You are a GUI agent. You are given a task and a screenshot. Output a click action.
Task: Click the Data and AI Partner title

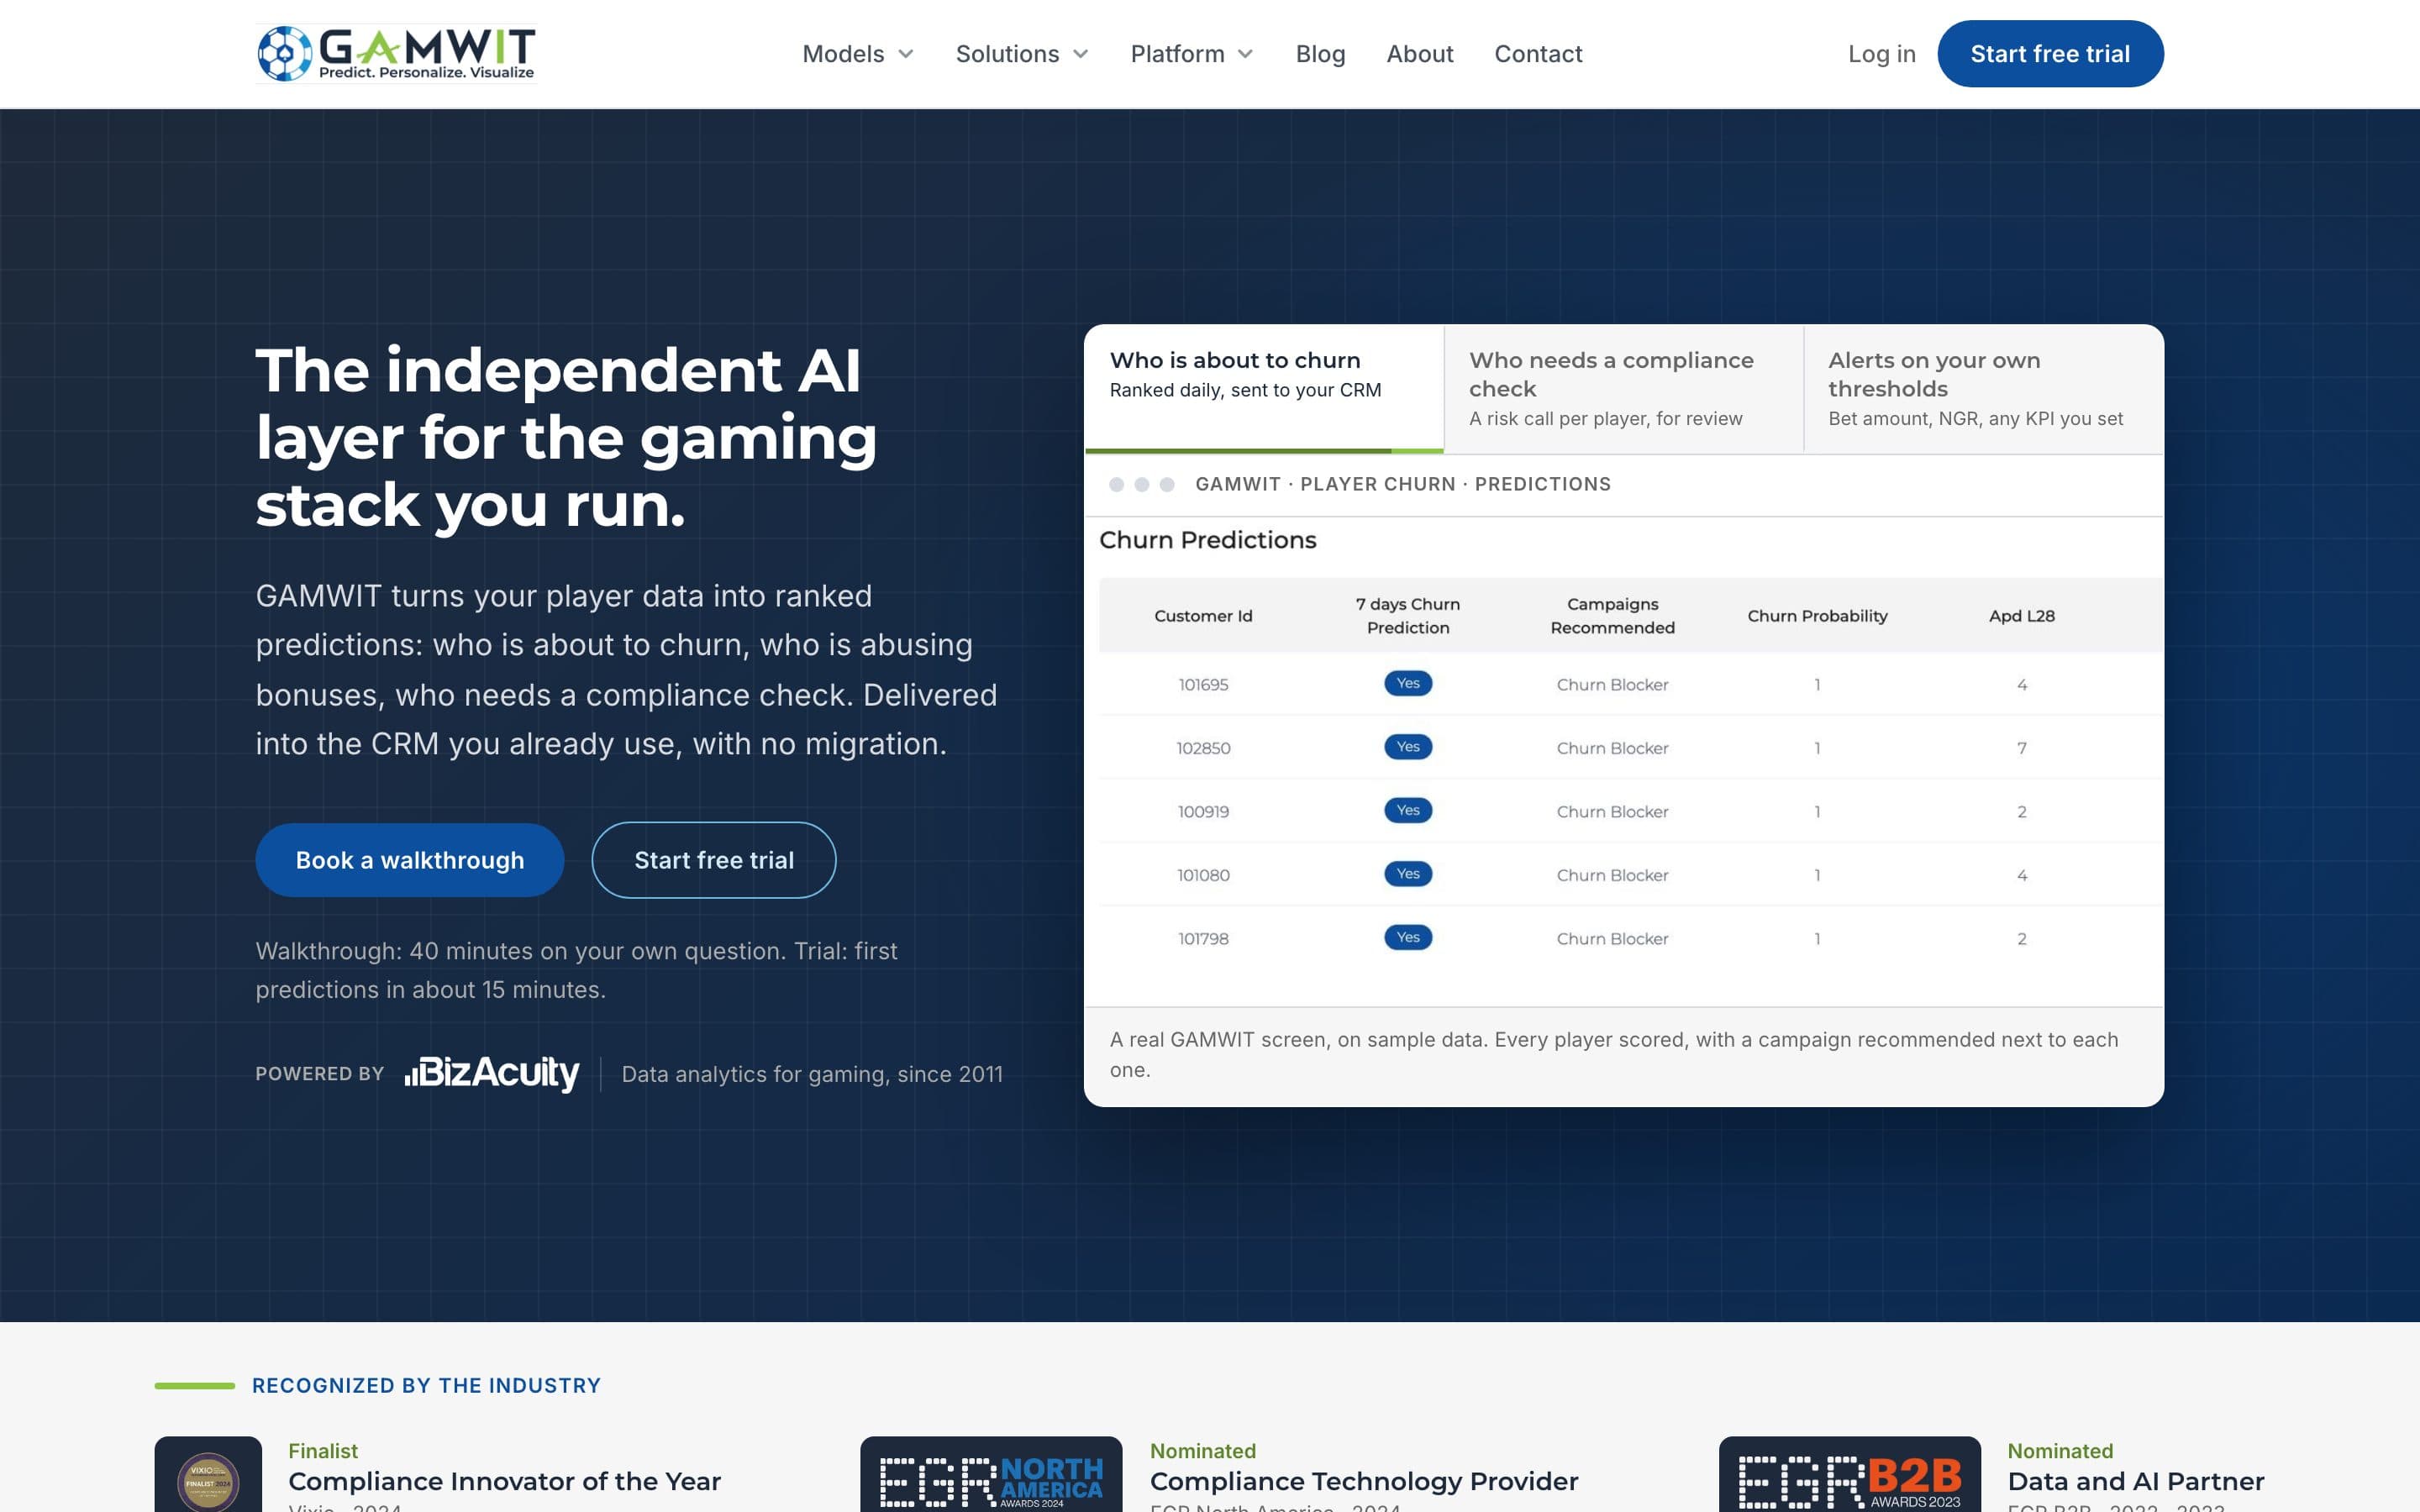(2135, 1481)
